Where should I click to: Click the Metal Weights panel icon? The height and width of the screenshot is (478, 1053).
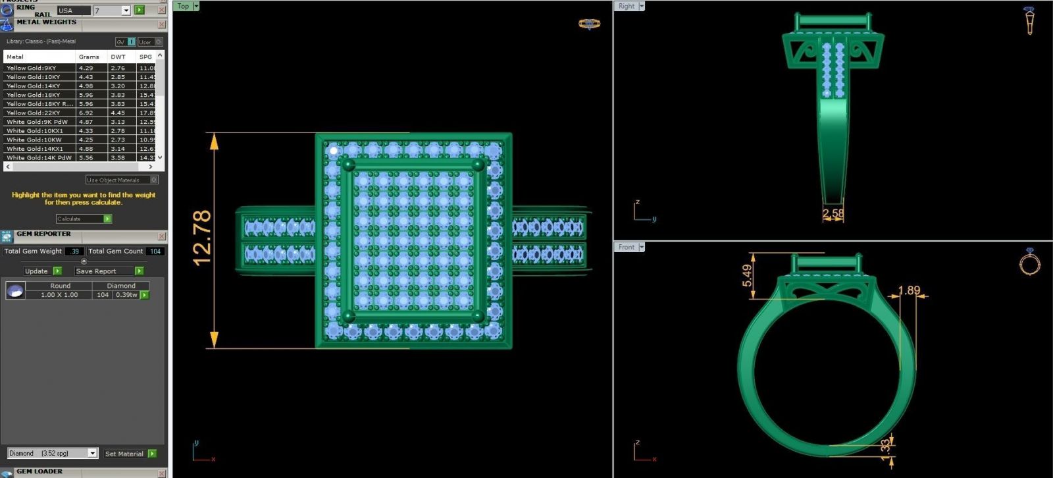click(7, 25)
